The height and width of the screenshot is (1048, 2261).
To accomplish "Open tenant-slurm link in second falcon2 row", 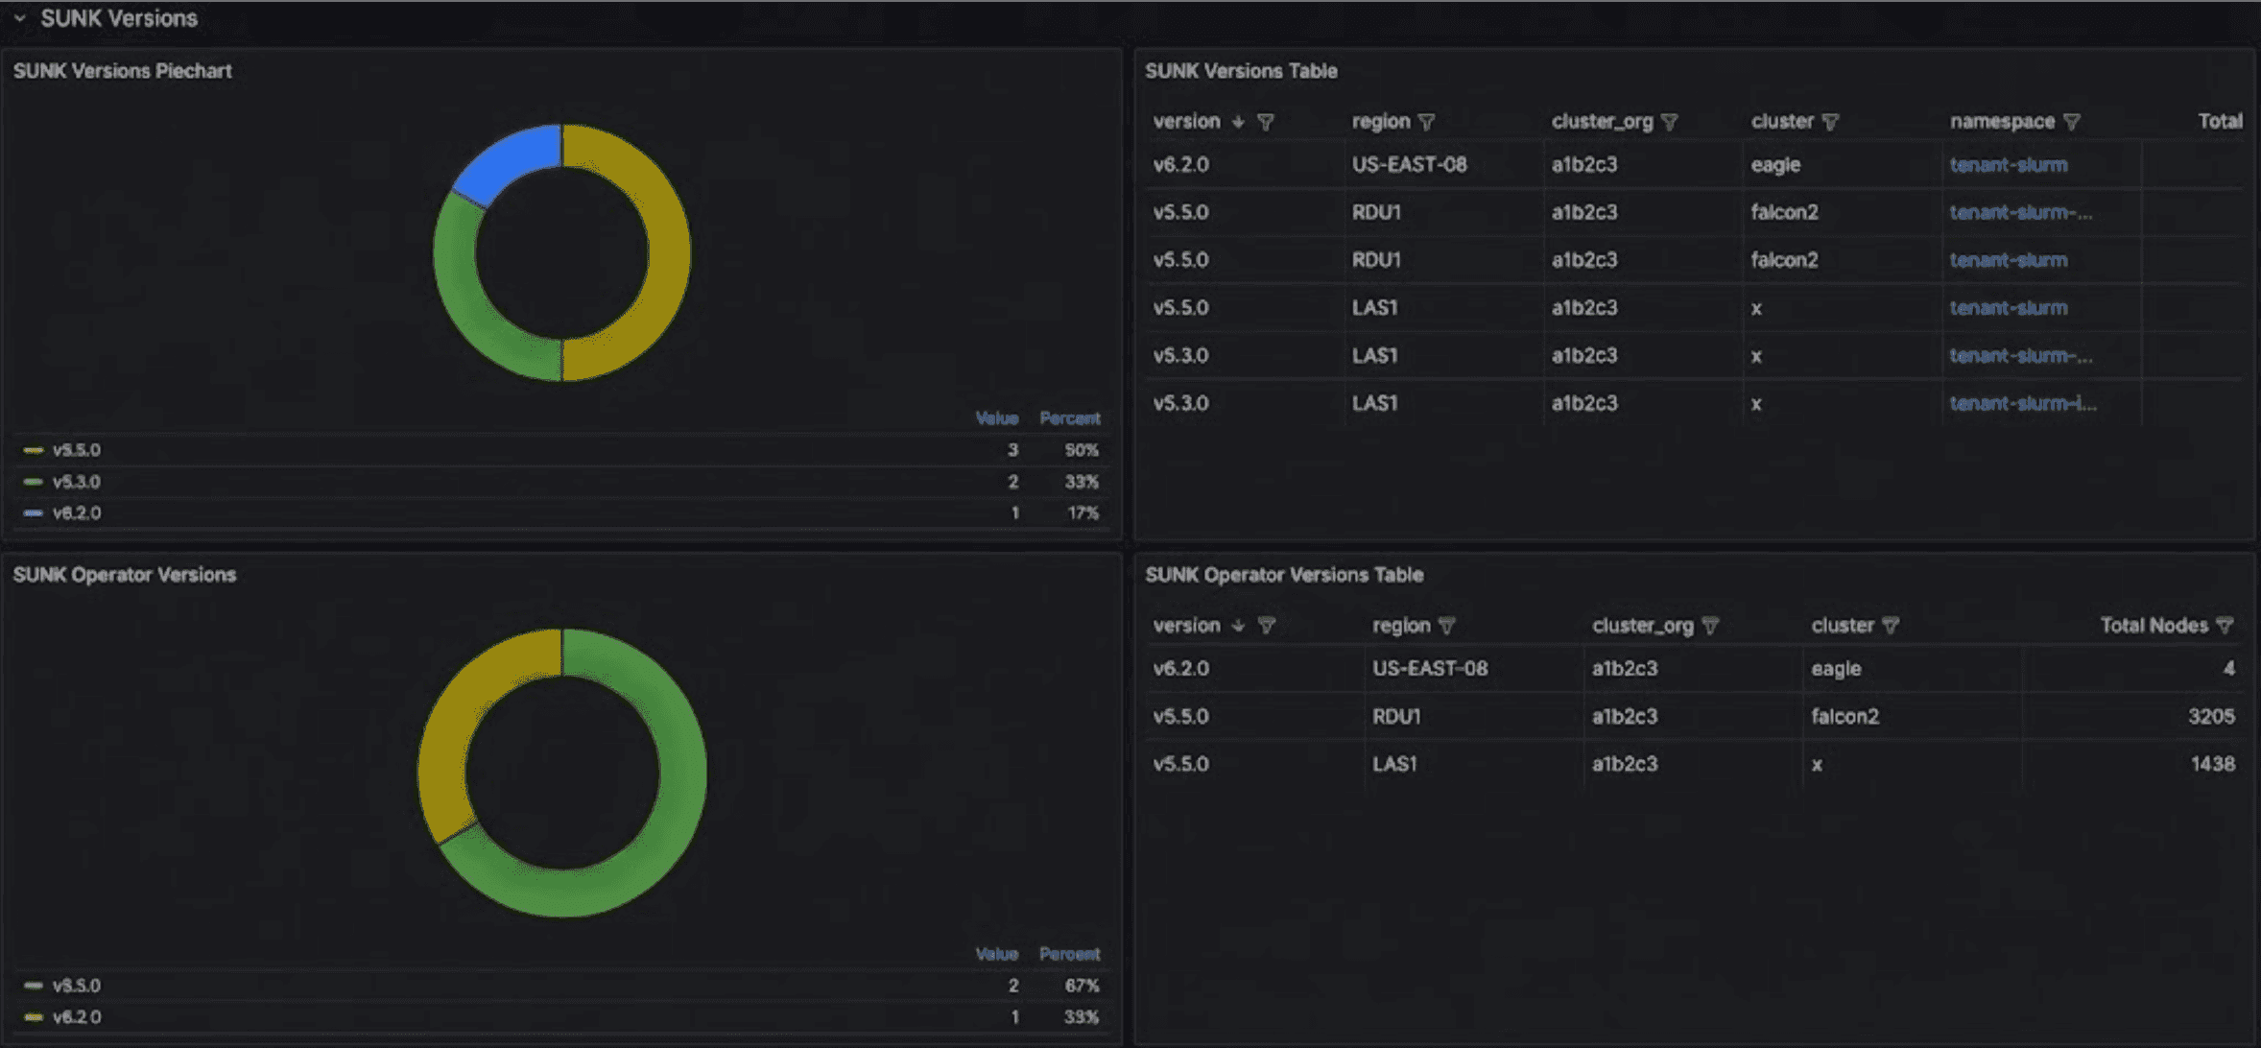I will tap(2009, 260).
